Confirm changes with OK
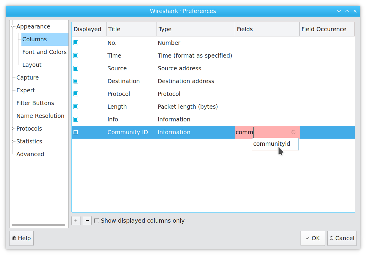366x255 pixels. (312, 238)
